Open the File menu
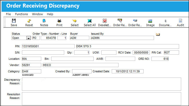 tap(8, 14)
